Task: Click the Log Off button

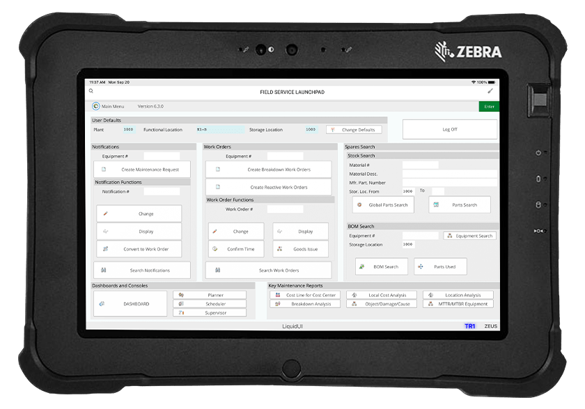Action: pyautogui.click(x=450, y=129)
